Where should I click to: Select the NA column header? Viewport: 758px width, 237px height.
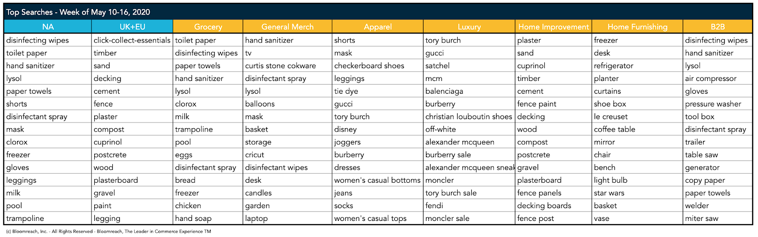point(48,26)
